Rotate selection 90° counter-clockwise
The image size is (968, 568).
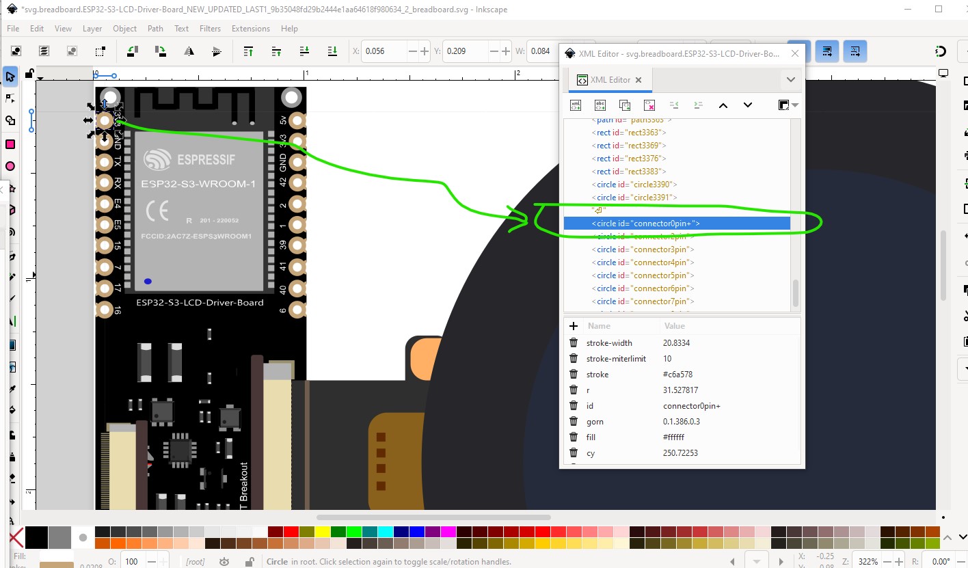pyautogui.click(x=132, y=51)
